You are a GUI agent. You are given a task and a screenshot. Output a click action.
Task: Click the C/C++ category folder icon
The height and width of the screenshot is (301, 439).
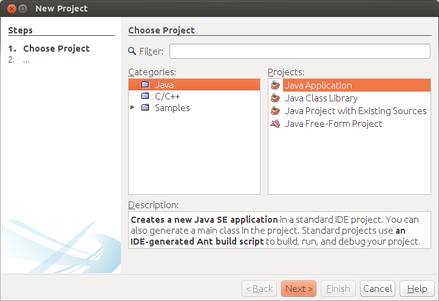coord(145,96)
